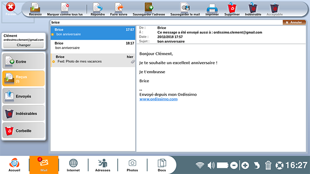Viewport: 310px width, 174px height.
Task: Open the www.ordissimo.com link
Action: 158,99
